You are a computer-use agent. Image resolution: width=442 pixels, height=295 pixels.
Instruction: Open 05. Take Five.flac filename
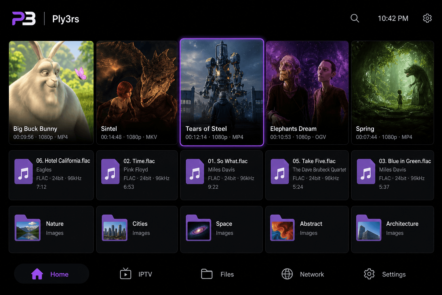pyautogui.click(x=314, y=161)
